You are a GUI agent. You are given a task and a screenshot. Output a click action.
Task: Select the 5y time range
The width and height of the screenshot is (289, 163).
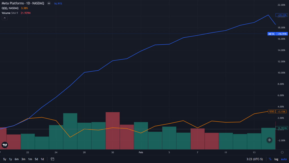5,159
